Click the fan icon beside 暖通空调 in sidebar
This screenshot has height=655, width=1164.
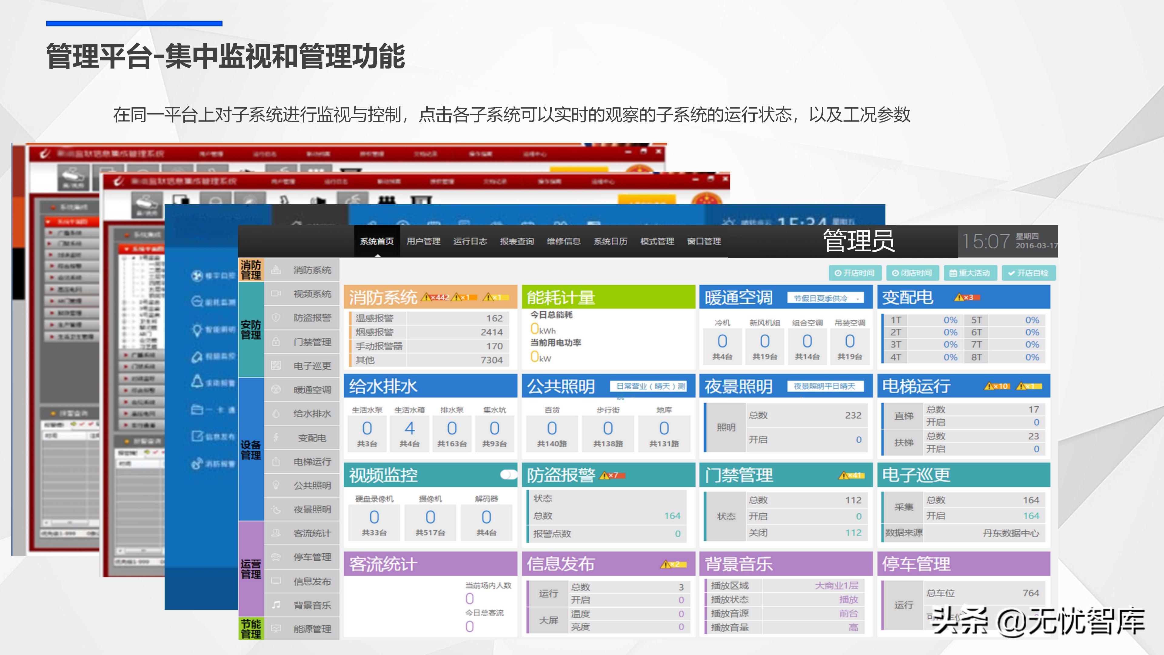pos(276,390)
